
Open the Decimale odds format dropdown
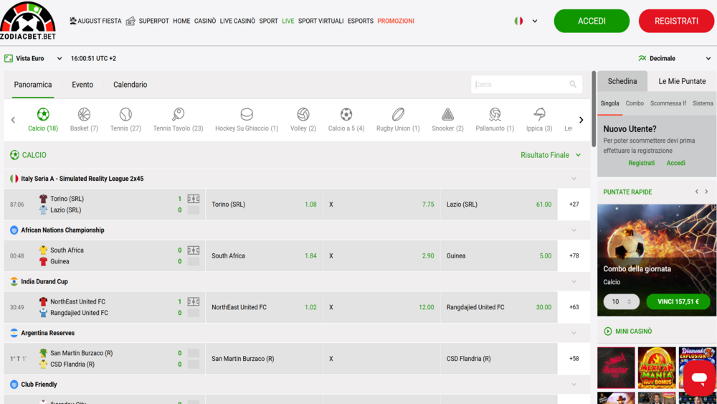coord(675,59)
